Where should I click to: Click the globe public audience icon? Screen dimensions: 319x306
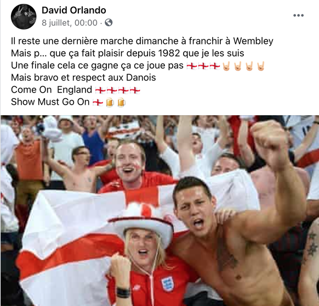(x=109, y=22)
